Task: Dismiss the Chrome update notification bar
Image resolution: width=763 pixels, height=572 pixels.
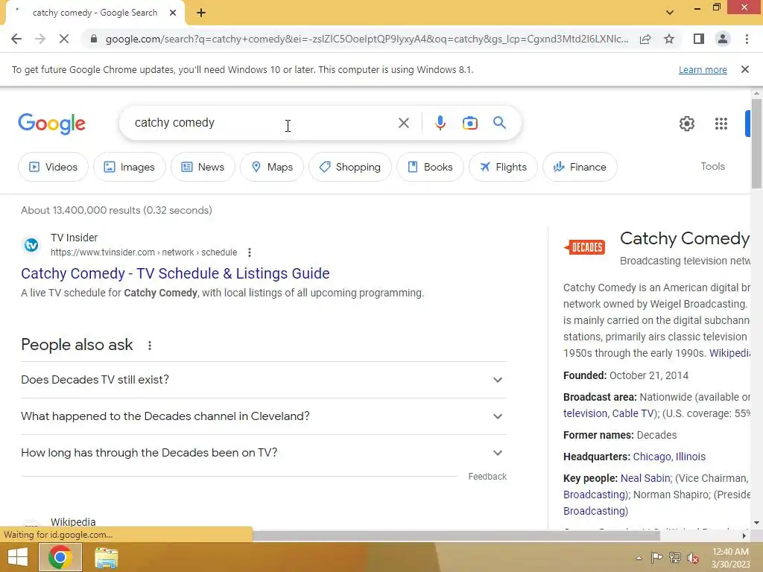Action: [745, 69]
